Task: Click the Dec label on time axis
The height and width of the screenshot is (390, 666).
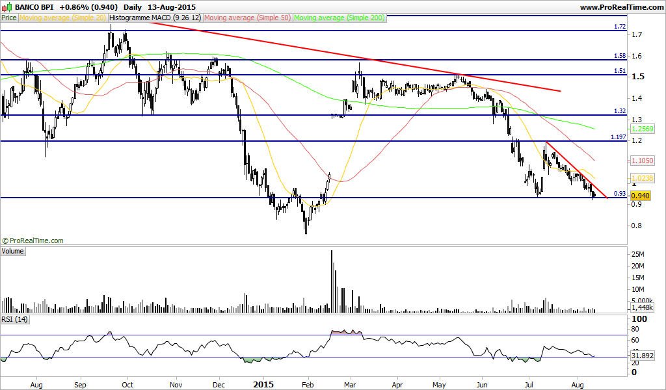Action: (219, 385)
